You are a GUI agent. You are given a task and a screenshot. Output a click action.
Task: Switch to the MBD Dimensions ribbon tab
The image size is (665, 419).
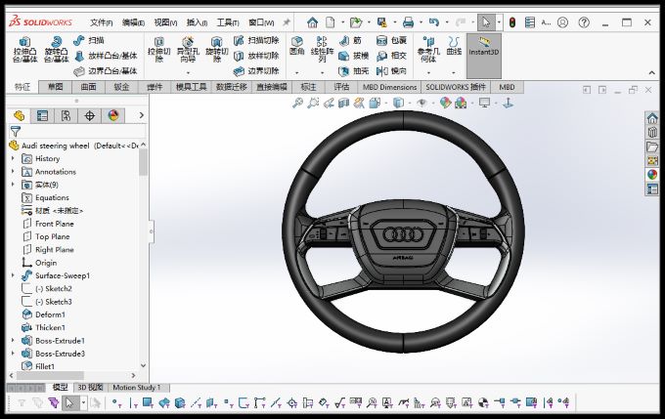coord(389,87)
